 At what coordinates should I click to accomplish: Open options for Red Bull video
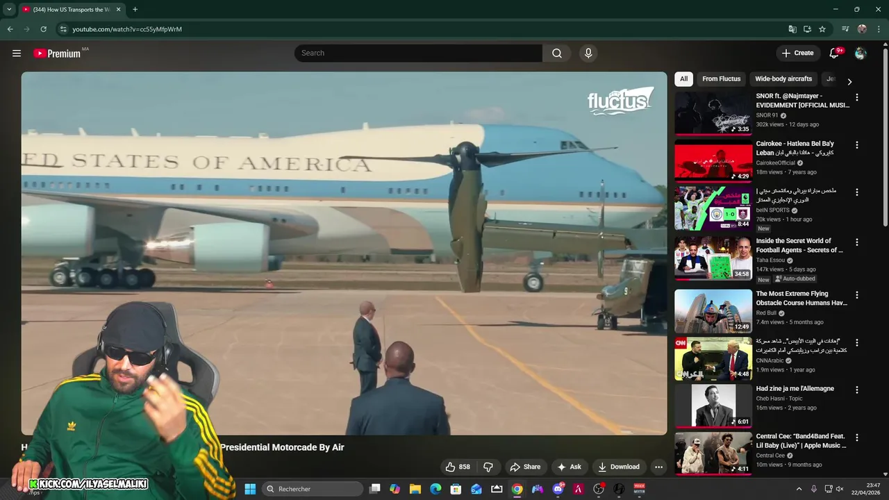point(856,295)
